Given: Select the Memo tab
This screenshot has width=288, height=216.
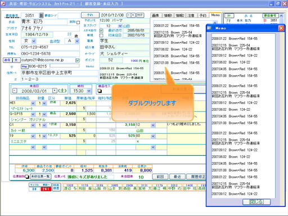Looking at the screenshot, I should [x=215, y=15].
